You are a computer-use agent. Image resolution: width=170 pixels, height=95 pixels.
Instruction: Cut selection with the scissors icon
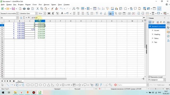37,9
